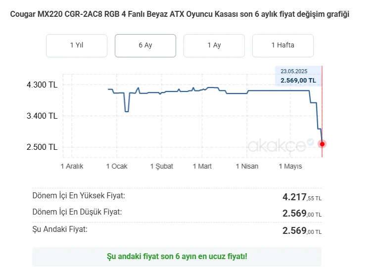
Task: Switch to the 6 Ay range
Action: pyautogui.click(x=145, y=45)
